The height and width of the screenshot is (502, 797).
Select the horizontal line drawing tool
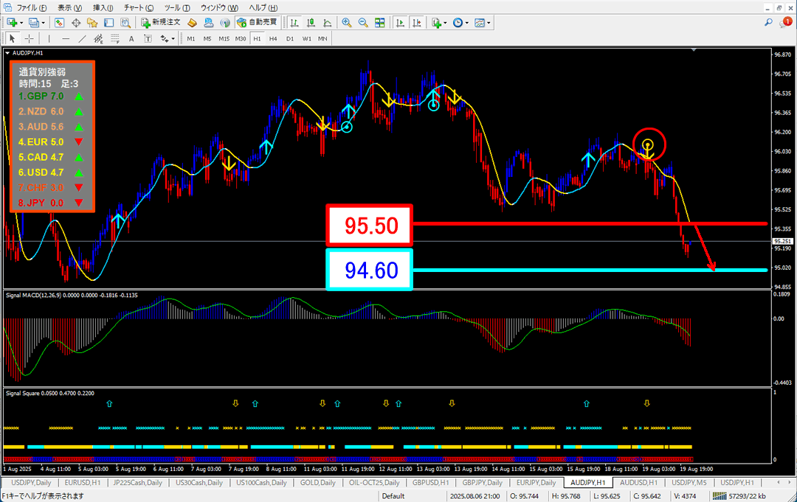click(66, 38)
